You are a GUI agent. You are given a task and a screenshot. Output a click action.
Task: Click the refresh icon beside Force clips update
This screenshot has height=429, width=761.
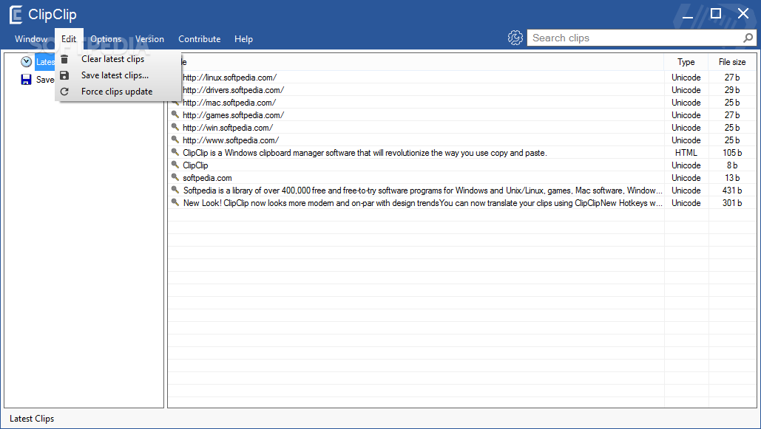[64, 92]
